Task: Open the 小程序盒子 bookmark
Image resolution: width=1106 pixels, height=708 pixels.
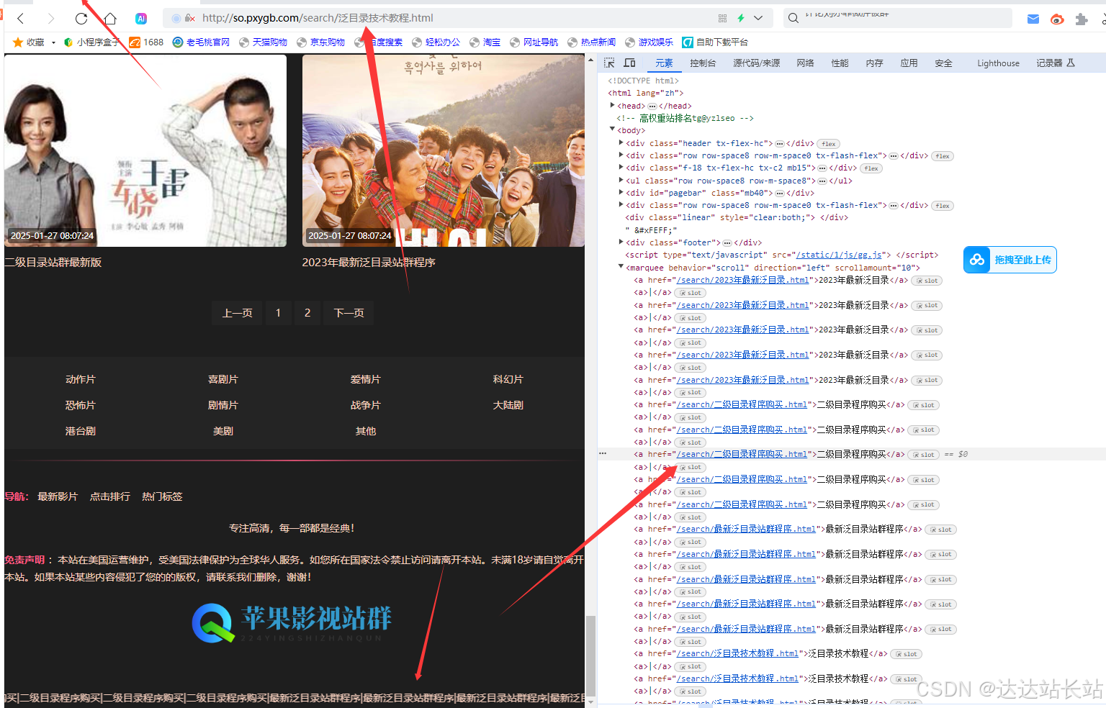Action: click(x=91, y=42)
